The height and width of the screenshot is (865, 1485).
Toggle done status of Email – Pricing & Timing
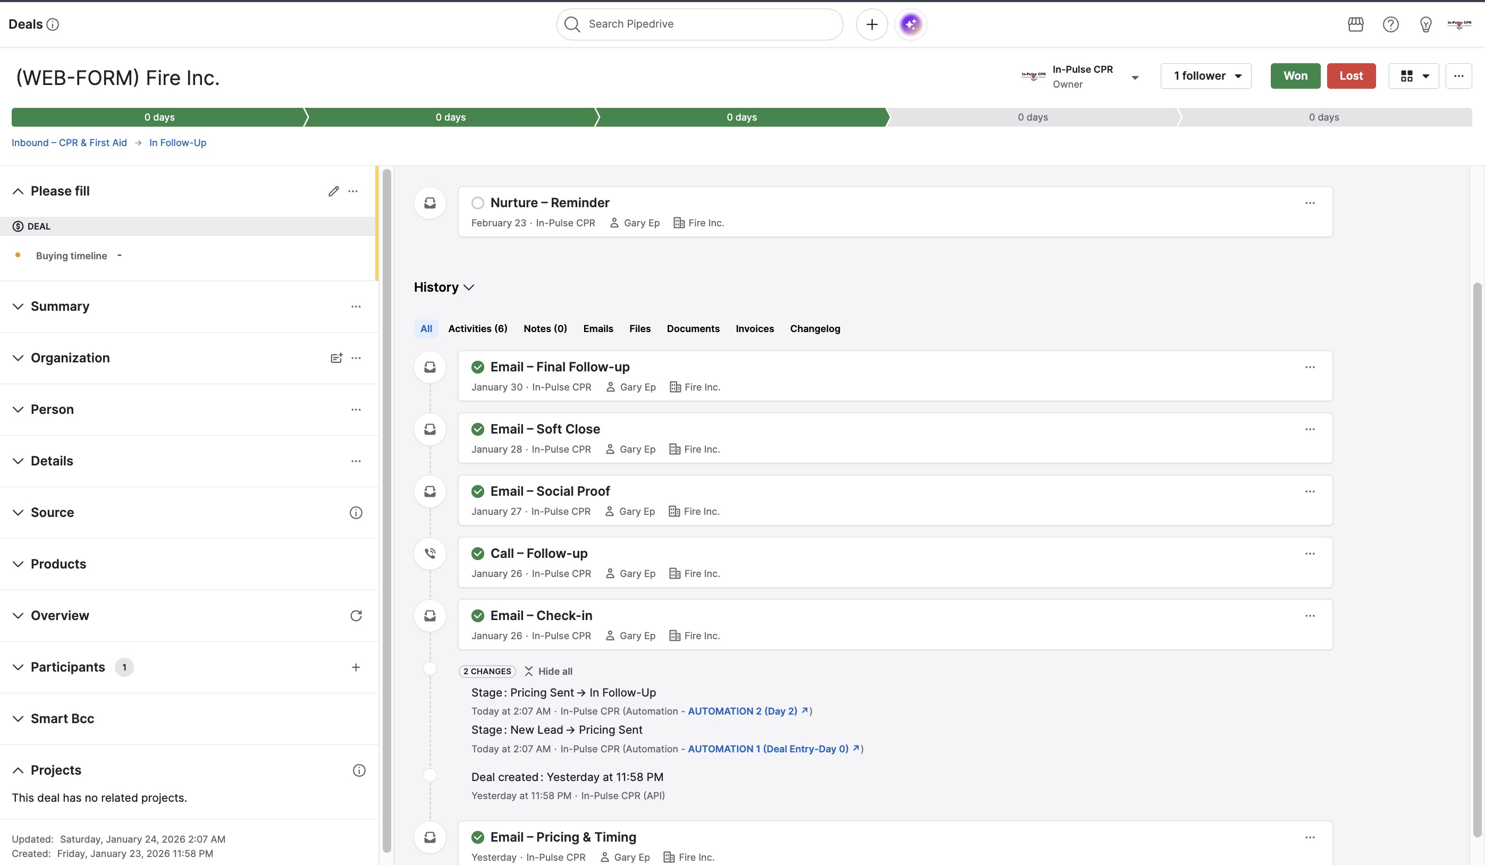tap(478, 837)
